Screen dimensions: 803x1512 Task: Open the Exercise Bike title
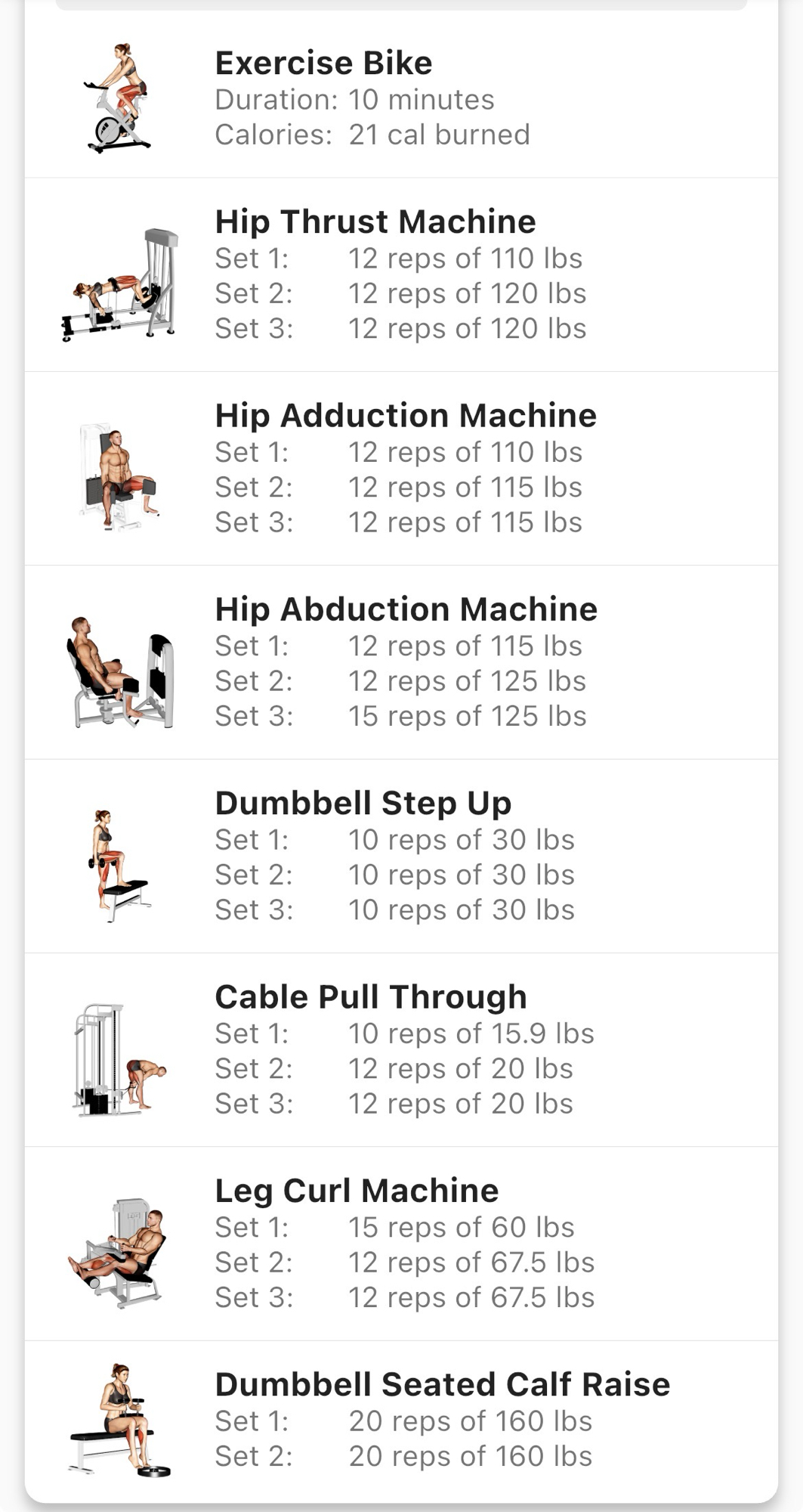point(323,63)
